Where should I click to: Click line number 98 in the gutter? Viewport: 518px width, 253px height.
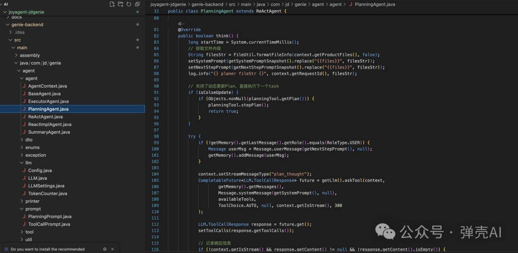pos(156,136)
